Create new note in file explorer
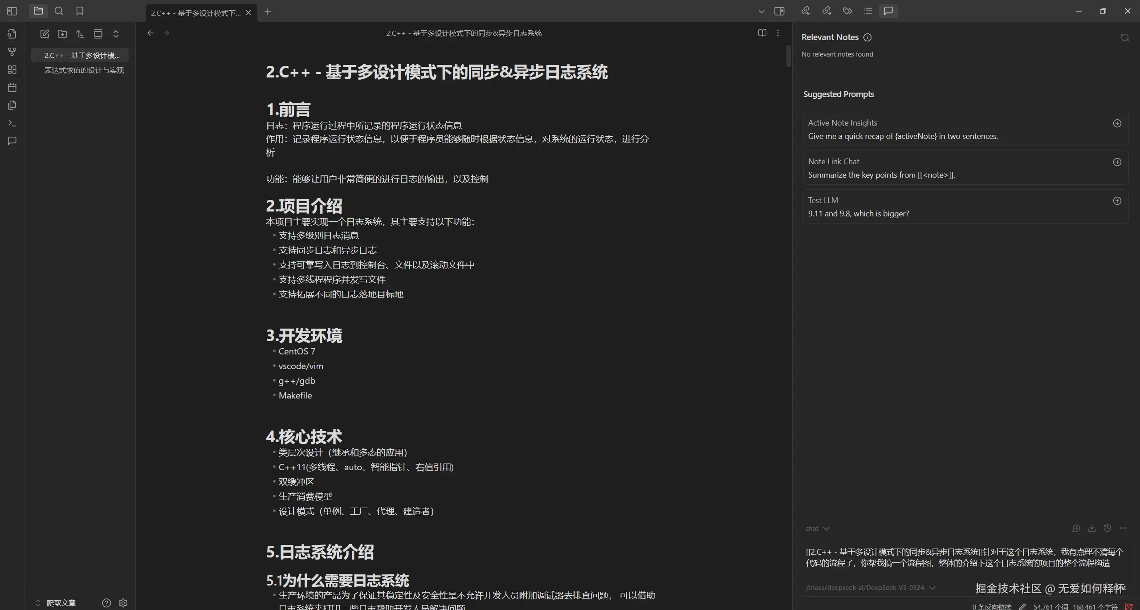1140x610 pixels. tap(45, 34)
